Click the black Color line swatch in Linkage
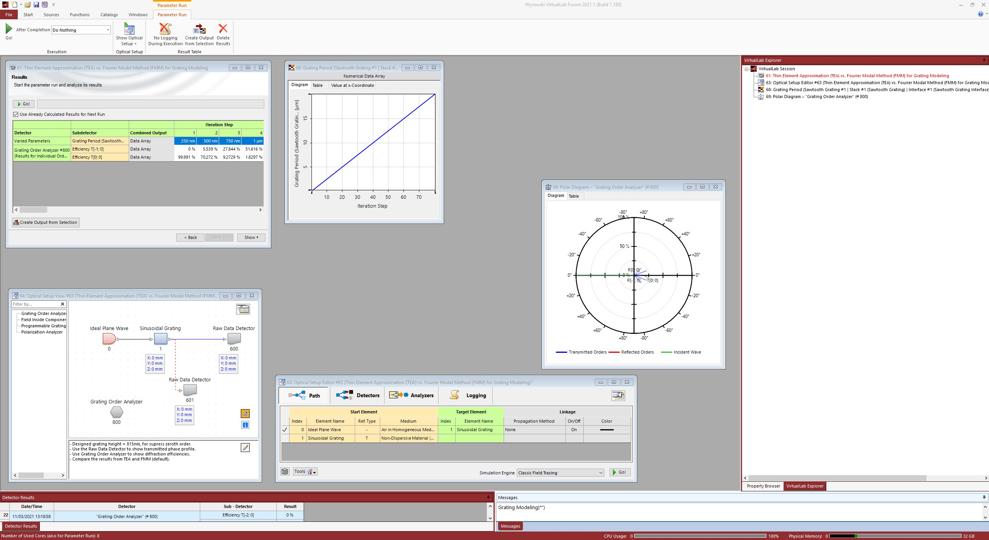Viewport: 989px width, 540px height. pyautogui.click(x=607, y=430)
